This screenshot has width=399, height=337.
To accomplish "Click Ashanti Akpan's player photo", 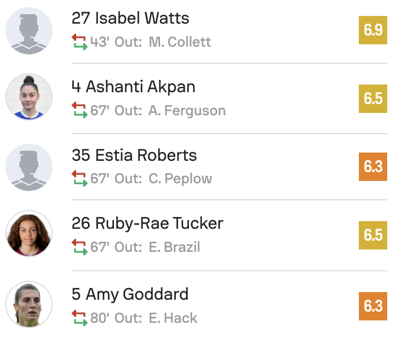I will 29,98.
